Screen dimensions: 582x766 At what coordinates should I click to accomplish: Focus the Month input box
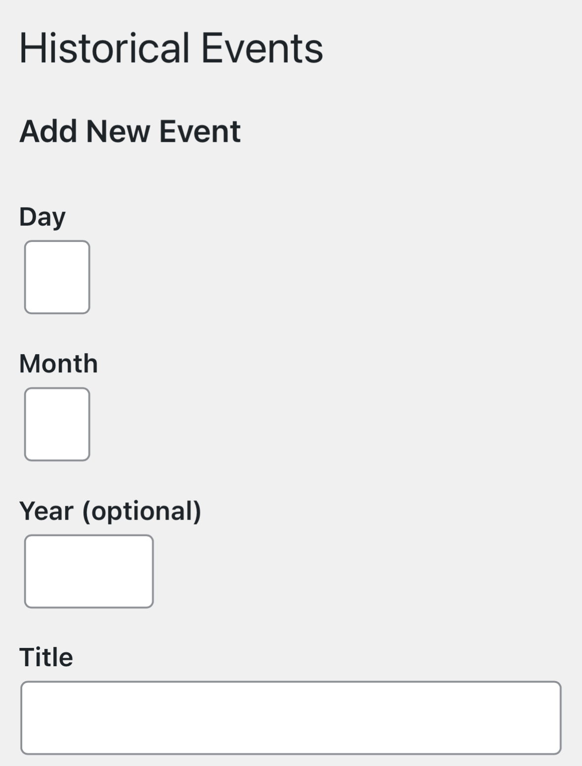[57, 424]
